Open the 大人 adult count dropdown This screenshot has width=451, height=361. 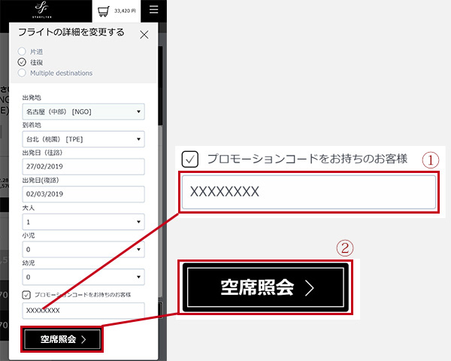click(83, 222)
